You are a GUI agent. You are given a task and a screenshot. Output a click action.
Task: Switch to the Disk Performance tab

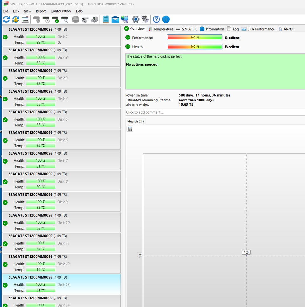click(x=258, y=29)
